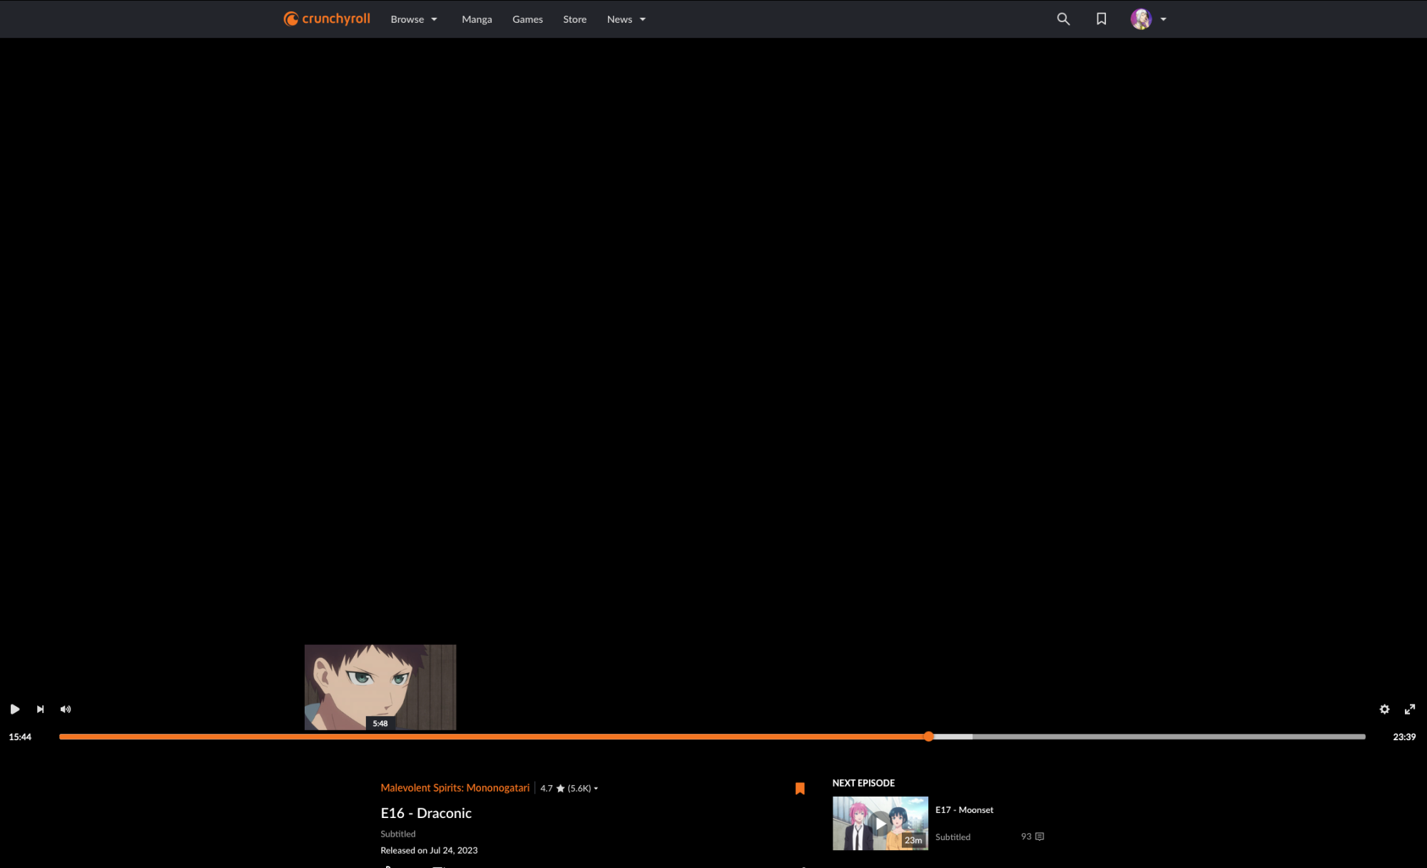Toggle orange watchlist bookmark for series
Image resolution: width=1427 pixels, height=868 pixels.
click(x=800, y=788)
